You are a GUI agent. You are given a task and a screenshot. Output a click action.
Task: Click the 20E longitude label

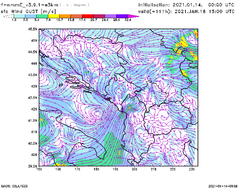tap(135, 169)
